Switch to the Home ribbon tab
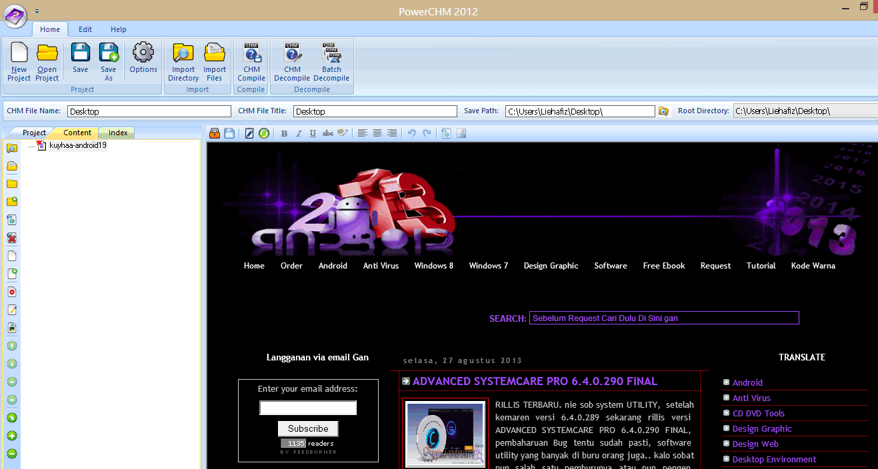Screen dimensions: 878x469 (x=50, y=29)
